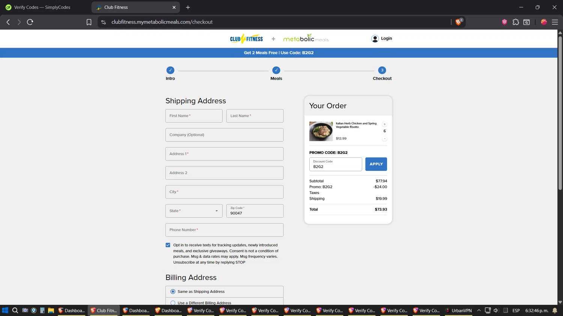Click the colorful profile avatar icon in the toolbar
The image size is (563, 316).
(544, 22)
